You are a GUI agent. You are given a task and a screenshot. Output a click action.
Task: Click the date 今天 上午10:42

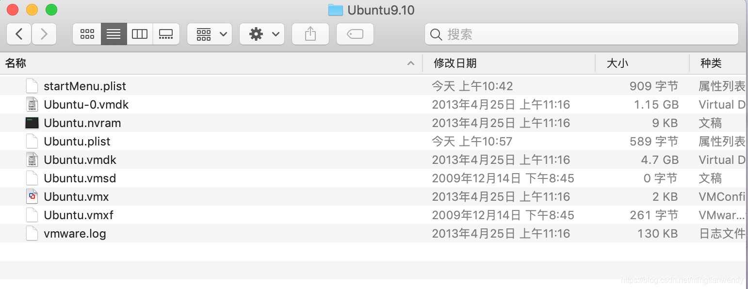(472, 86)
